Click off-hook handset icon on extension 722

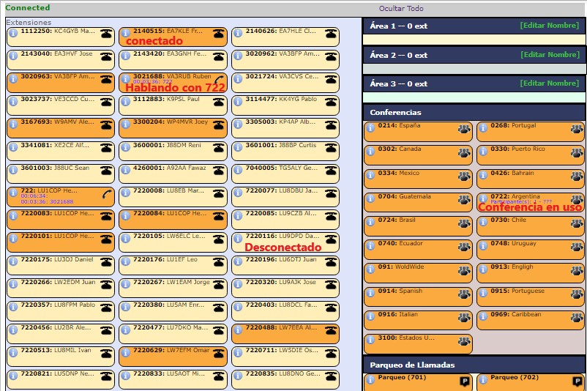pyautogui.click(x=106, y=193)
